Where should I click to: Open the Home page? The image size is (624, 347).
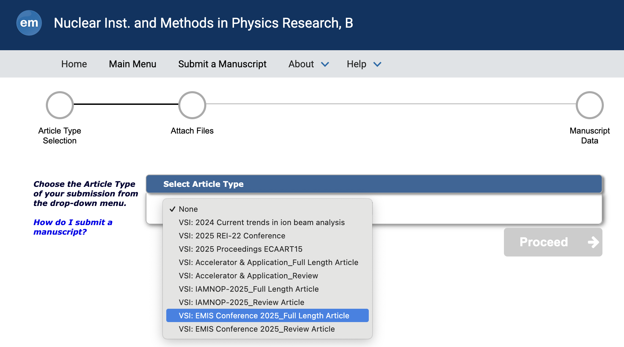74,64
